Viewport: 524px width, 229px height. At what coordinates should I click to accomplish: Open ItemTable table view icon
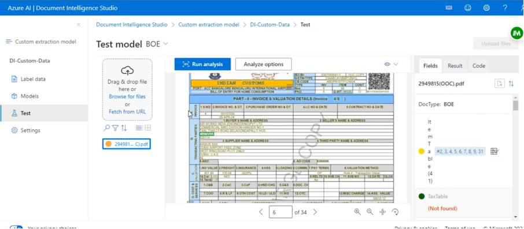coord(495,151)
